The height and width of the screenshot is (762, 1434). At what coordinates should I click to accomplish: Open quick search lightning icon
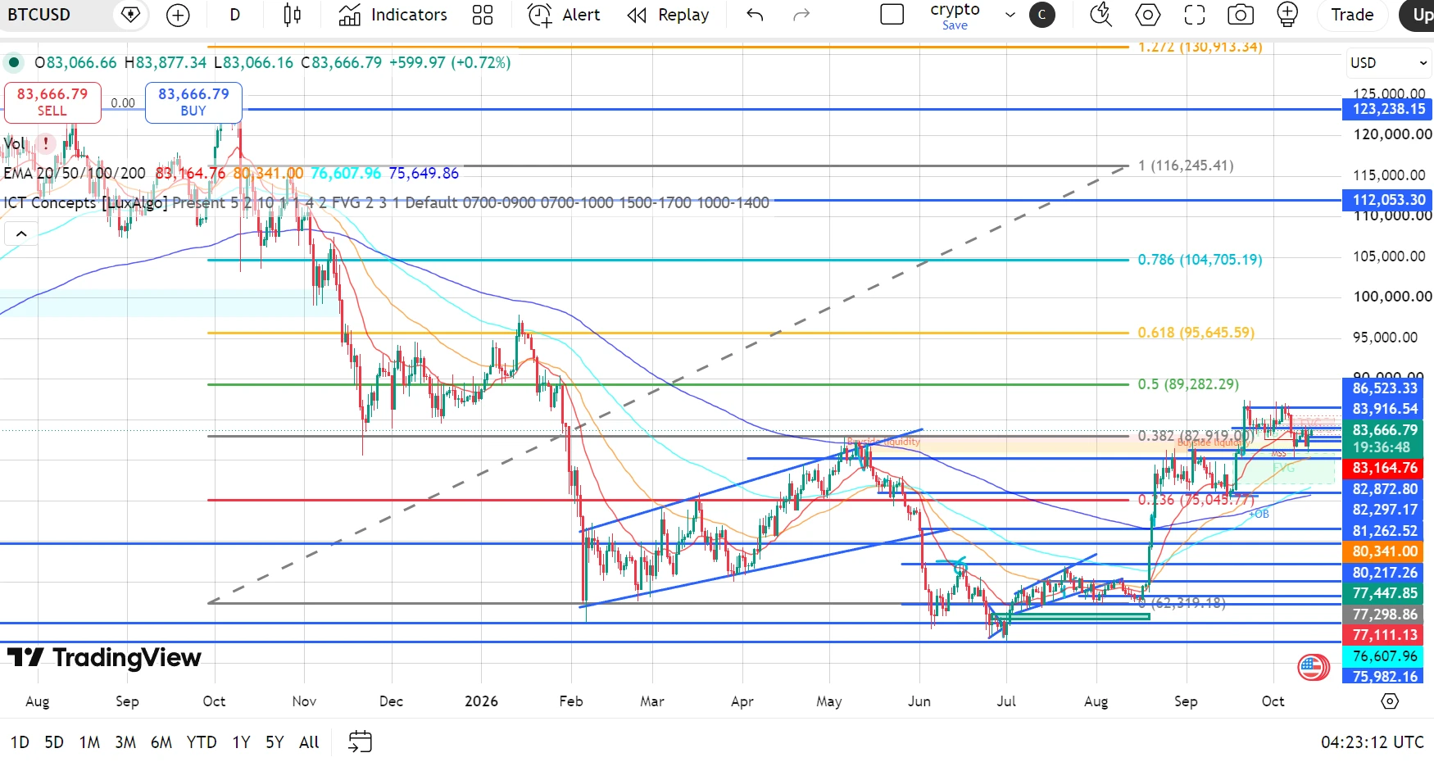tap(1100, 15)
